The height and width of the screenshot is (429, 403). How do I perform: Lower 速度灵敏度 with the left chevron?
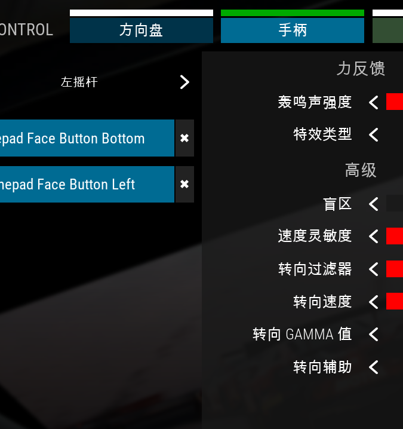click(x=374, y=237)
